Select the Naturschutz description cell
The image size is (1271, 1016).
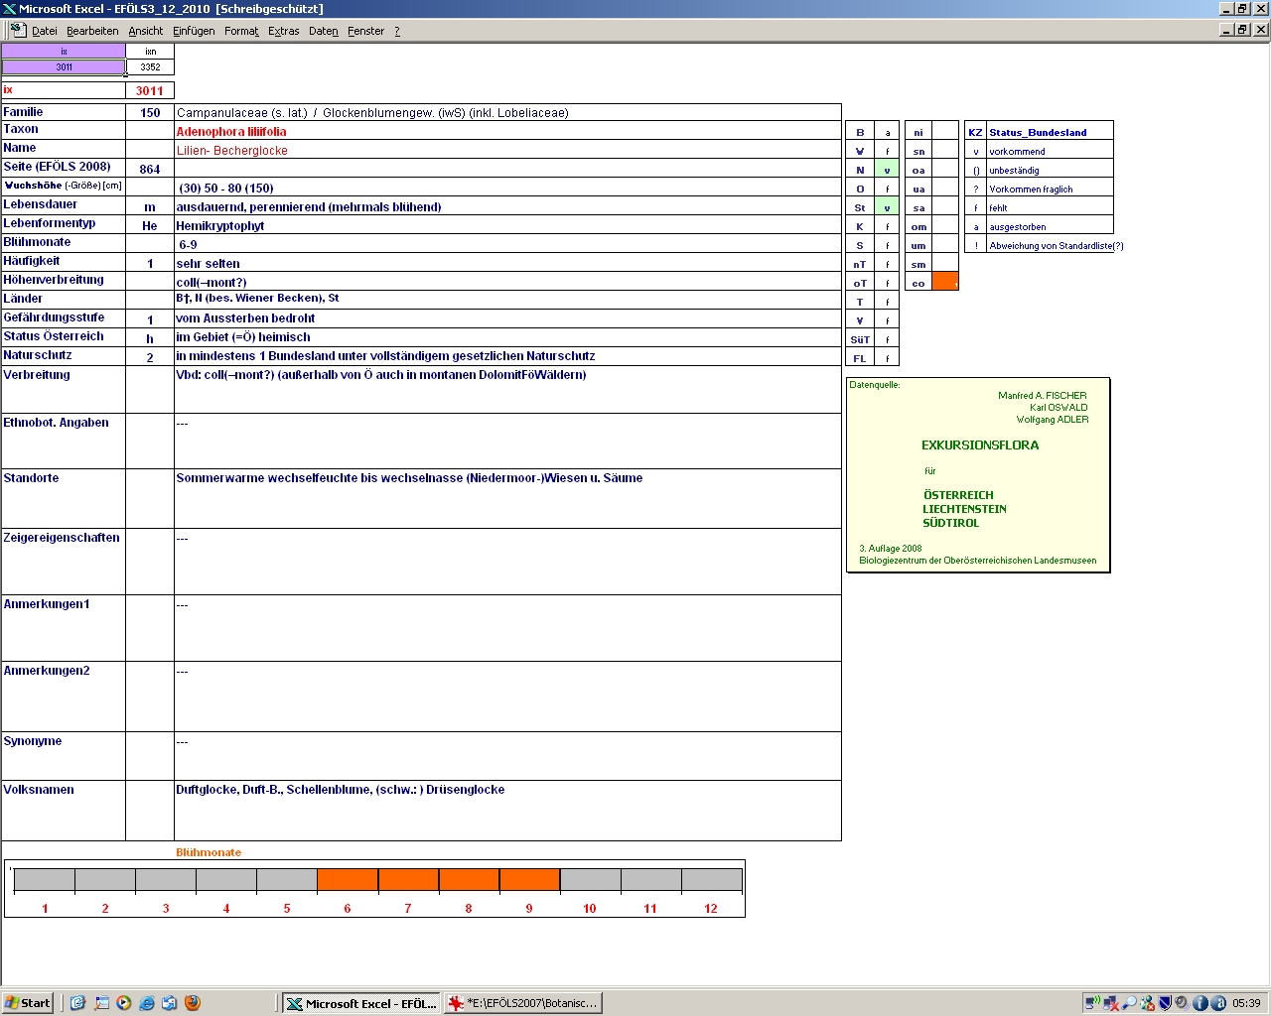pyautogui.click(x=507, y=355)
